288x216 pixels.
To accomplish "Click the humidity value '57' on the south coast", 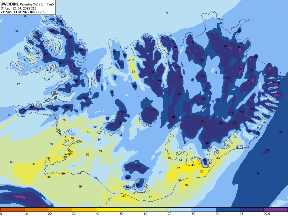I will (150, 197).
